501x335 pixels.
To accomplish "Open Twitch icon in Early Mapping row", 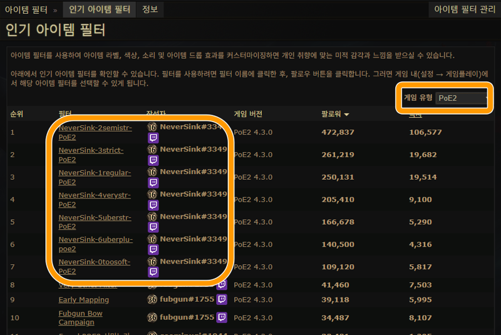I will (x=222, y=299).
